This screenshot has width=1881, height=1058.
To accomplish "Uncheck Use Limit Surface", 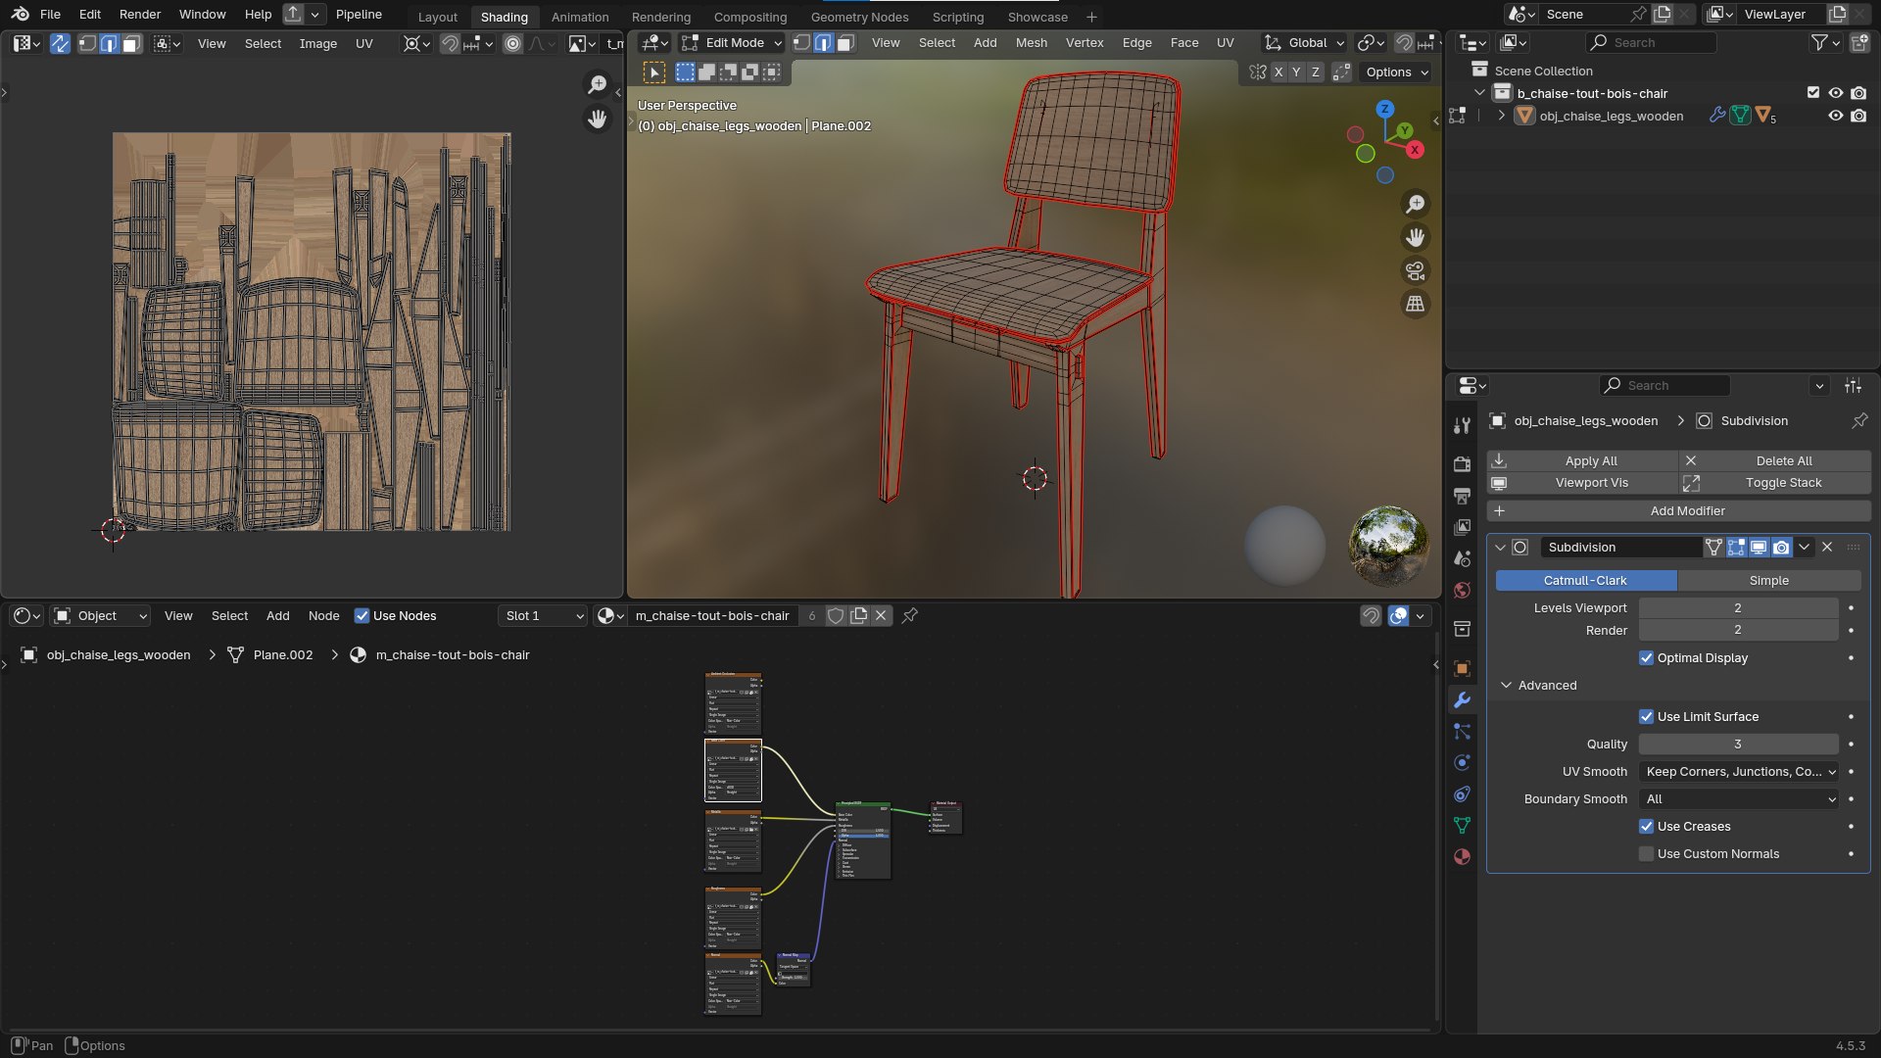I will (1646, 717).
